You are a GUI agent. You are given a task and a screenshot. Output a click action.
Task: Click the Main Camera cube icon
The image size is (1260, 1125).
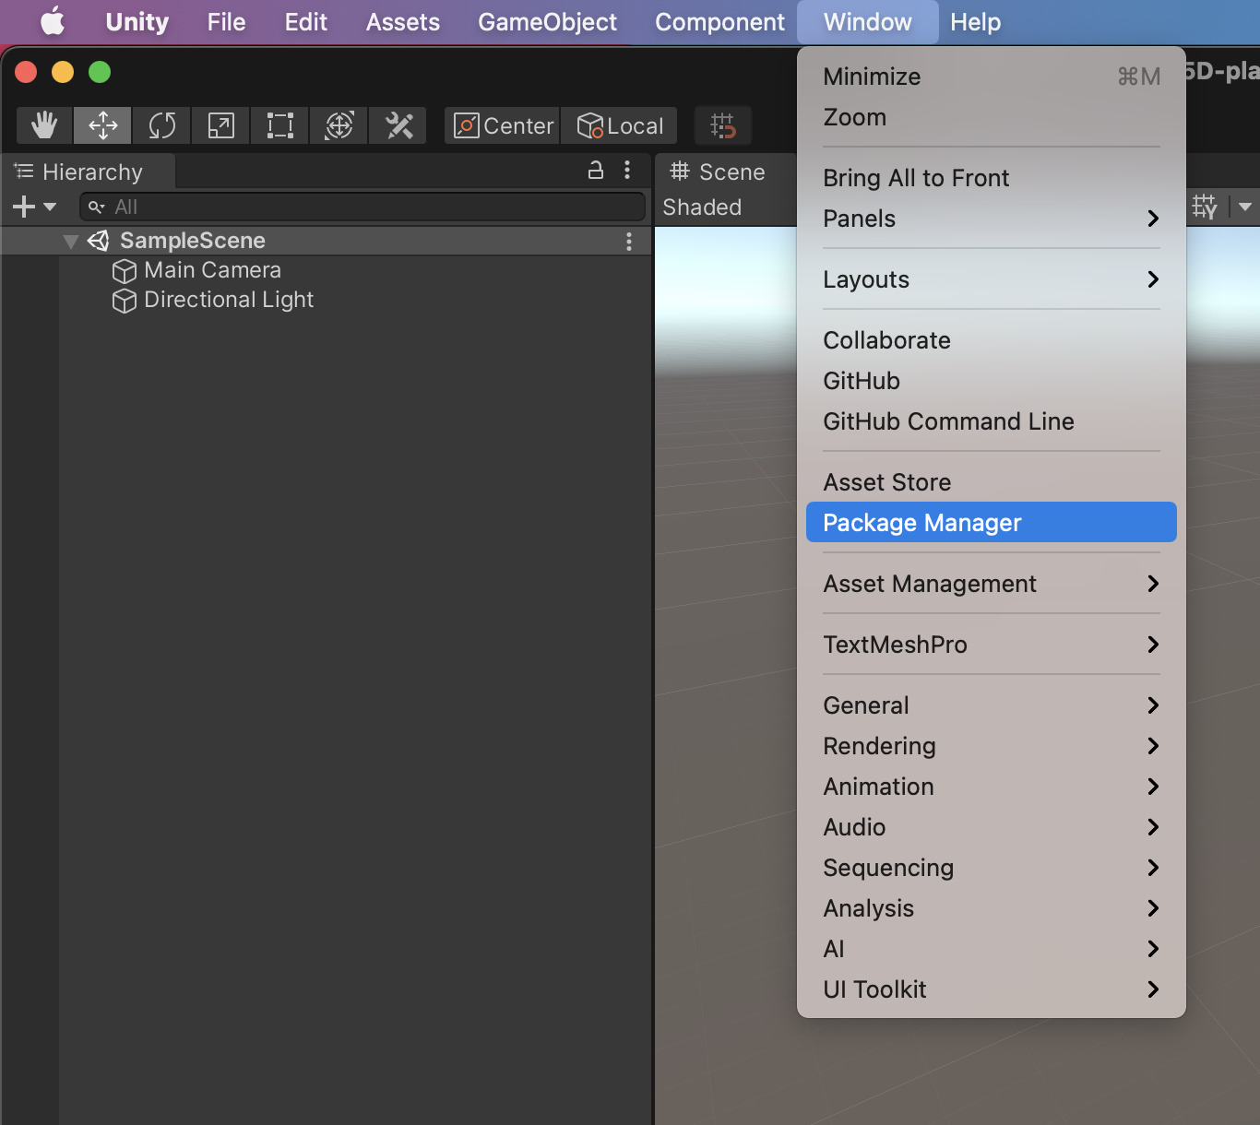pos(125,271)
